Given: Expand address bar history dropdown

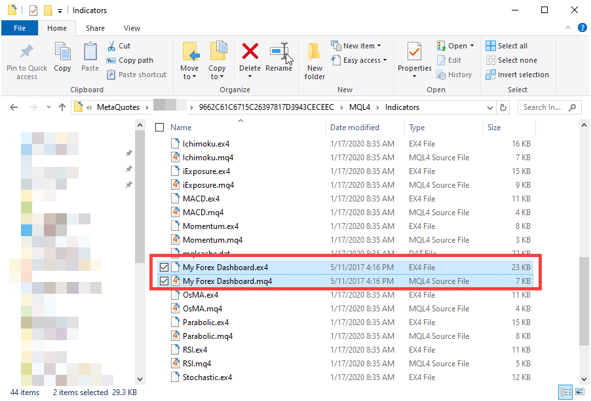Looking at the screenshot, I should click(490, 107).
